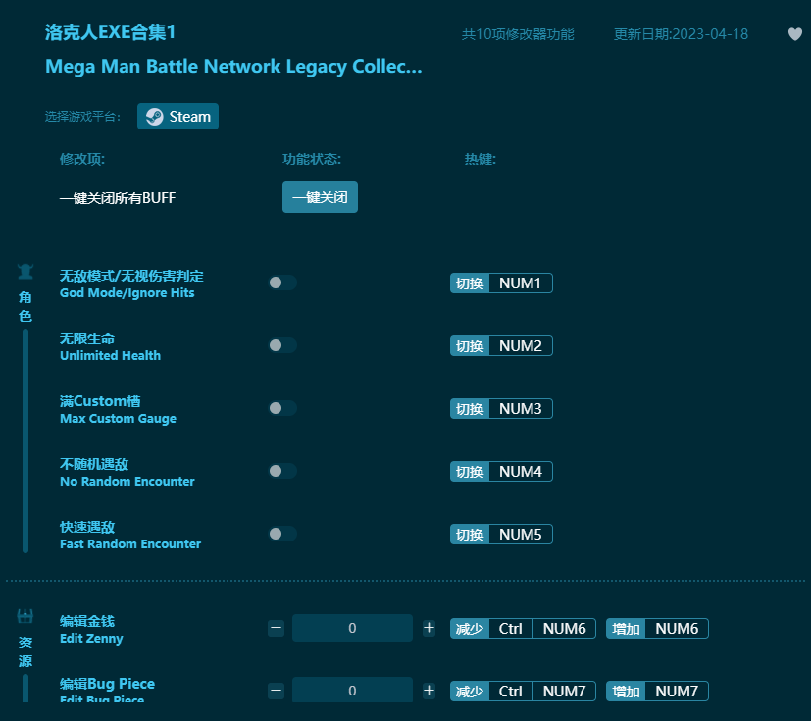Switch on Fast Random Encounter toggle
The width and height of the screenshot is (811, 721).
click(x=282, y=534)
